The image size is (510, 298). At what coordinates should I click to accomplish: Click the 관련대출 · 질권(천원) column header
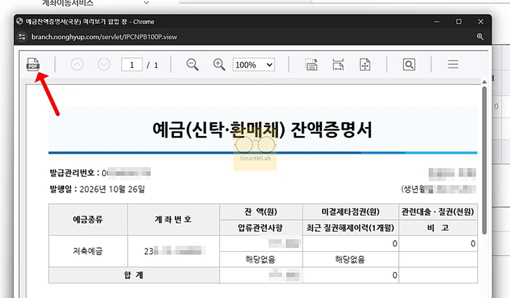pyautogui.click(x=438, y=212)
